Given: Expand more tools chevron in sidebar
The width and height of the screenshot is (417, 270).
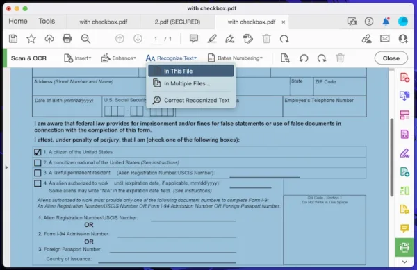Looking at the screenshot, I should [404, 262].
